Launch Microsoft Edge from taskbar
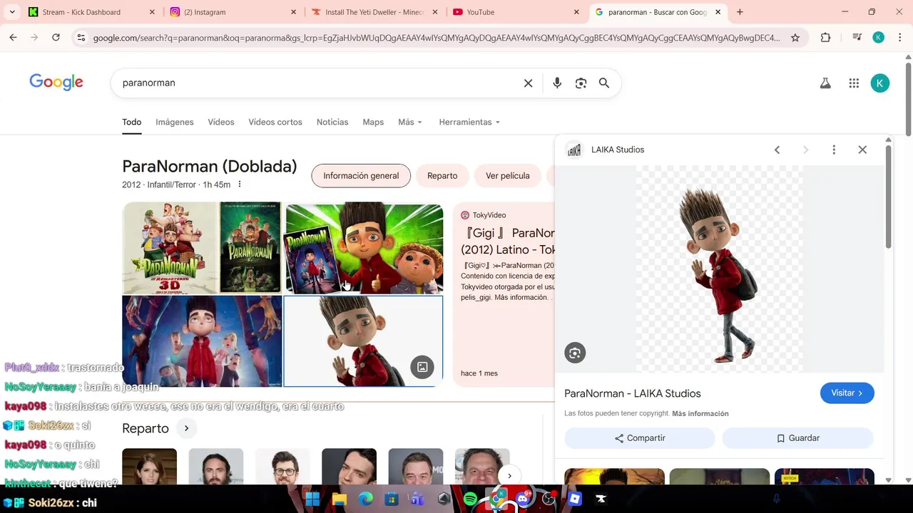Viewport: 913px width, 513px height. [365, 499]
